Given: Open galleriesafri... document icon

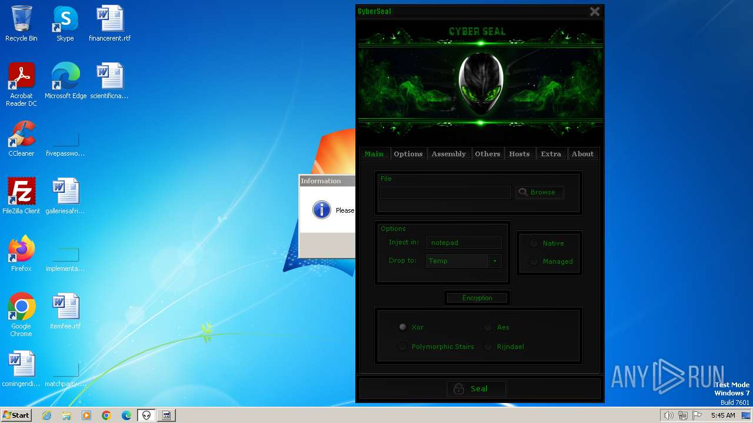Looking at the screenshot, I should point(65,196).
